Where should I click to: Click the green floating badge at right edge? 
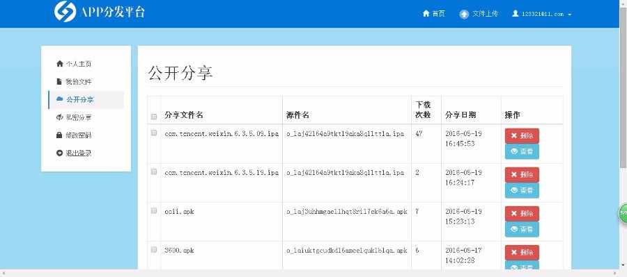(623, 213)
